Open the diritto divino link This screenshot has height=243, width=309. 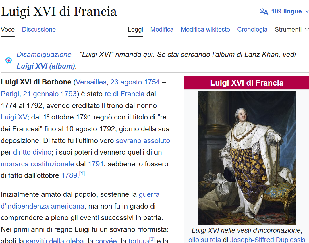click(32, 152)
